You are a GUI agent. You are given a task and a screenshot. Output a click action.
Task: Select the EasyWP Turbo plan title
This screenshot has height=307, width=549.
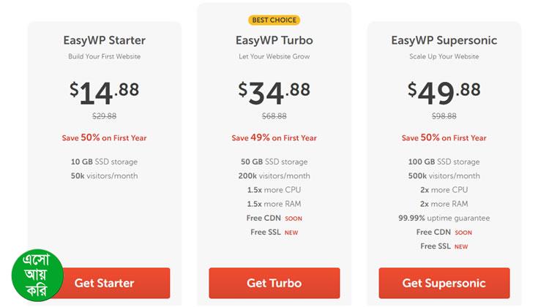click(x=274, y=40)
